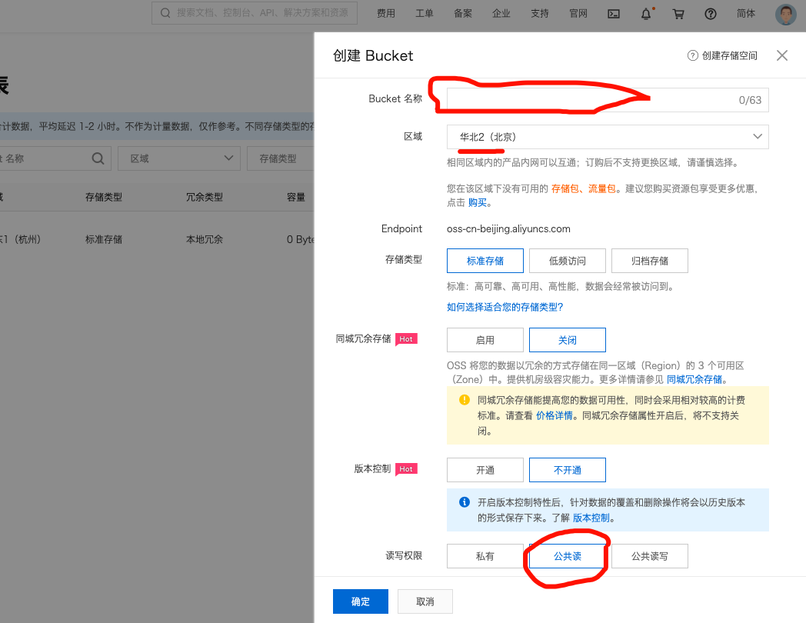The height and width of the screenshot is (623, 806).
Task: Select 低频访问 storage type
Action: coord(567,261)
